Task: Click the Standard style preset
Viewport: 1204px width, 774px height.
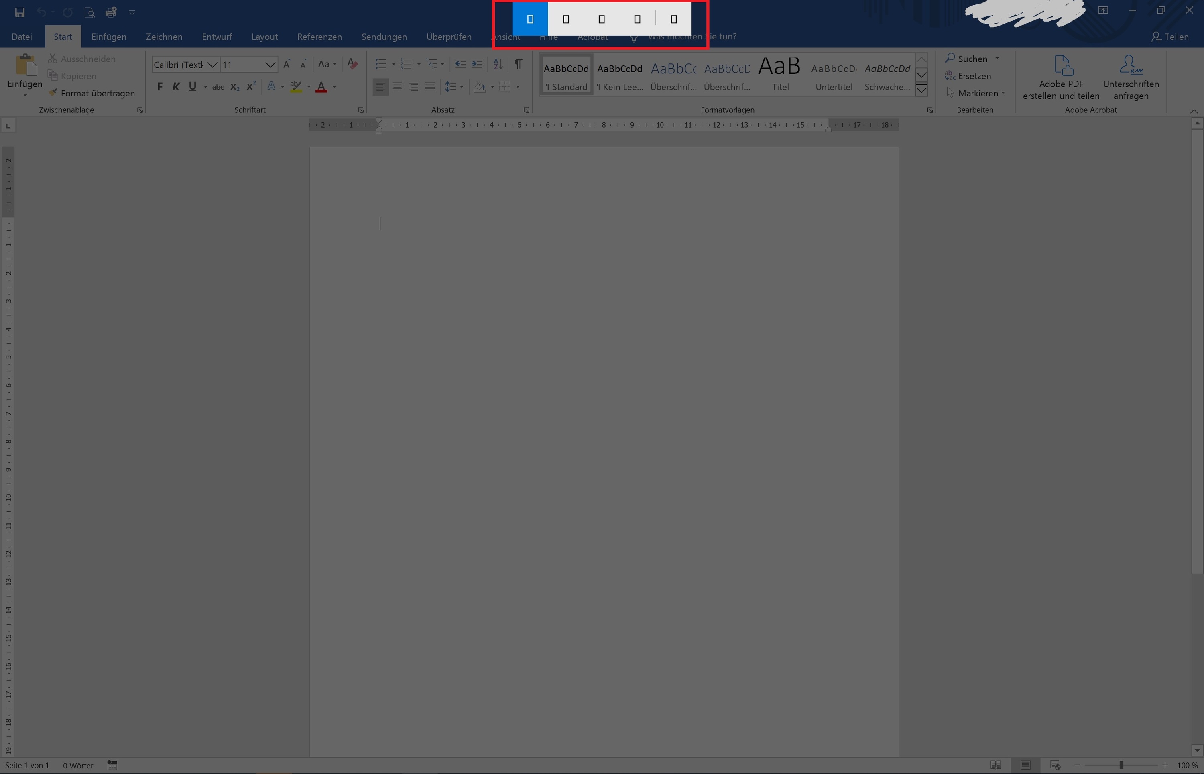Action: (x=566, y=75)
